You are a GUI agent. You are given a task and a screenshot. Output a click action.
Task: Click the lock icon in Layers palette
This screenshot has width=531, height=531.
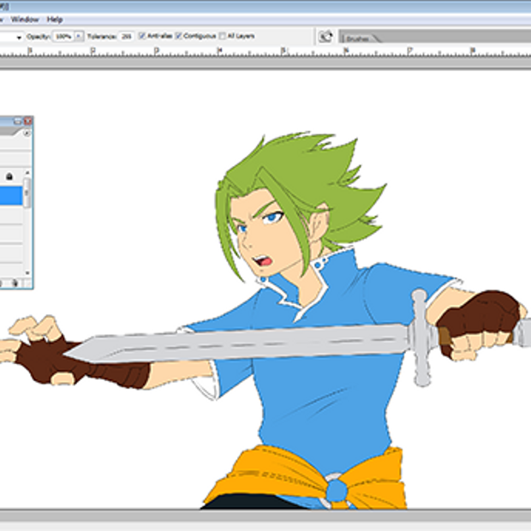pos(10,176)
